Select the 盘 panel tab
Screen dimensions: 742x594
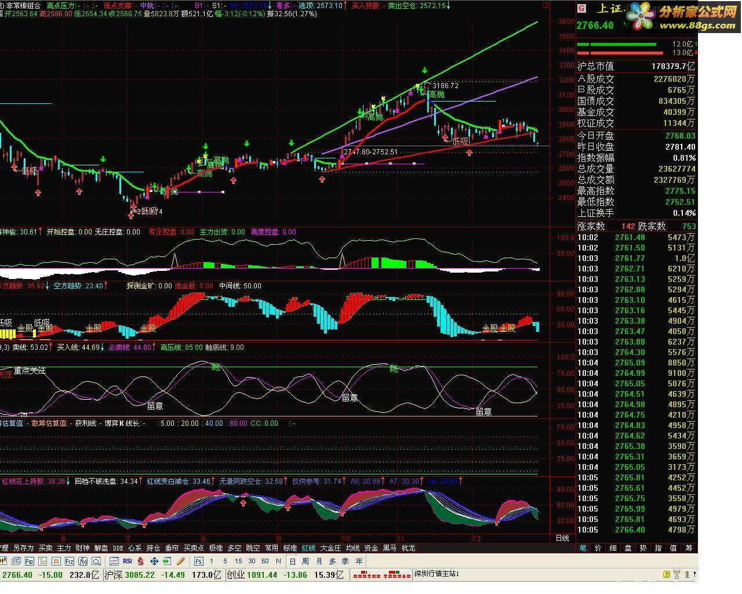[x=628, y=548]
